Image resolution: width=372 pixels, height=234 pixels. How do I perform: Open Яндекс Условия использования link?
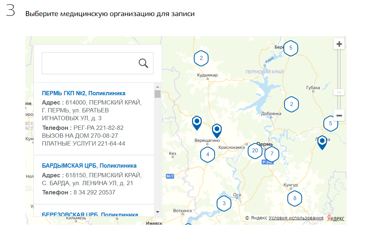point(296,218)
